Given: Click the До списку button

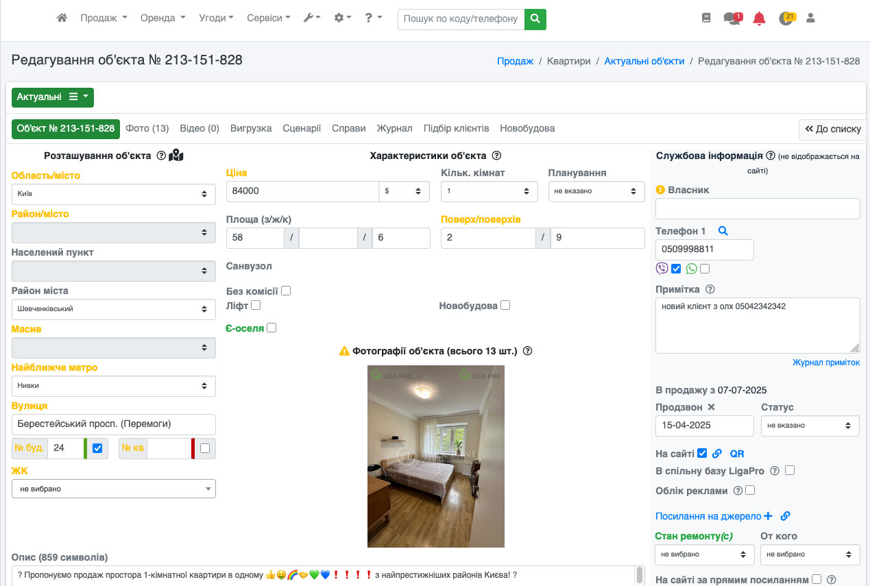Looking at the screenshot, I should [x=832, y=130].
